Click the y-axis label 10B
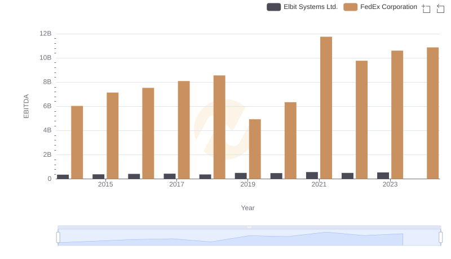Screen dimensions: 451x259 [x=46, y=58]
